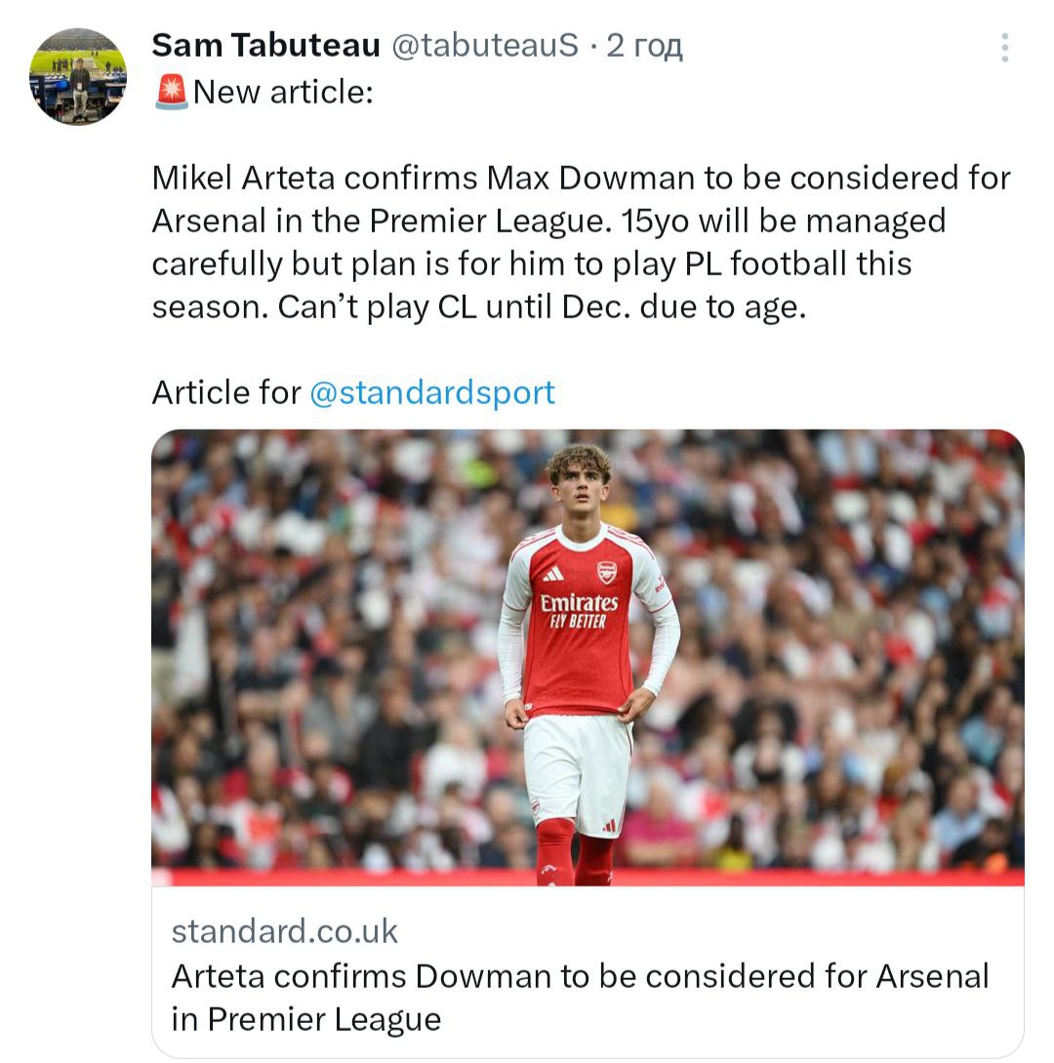The height and width of the screenshot is (1063, 1054).
Task: Click the Emirates Fly Better shirt sponsor
Action: point(579,610)
